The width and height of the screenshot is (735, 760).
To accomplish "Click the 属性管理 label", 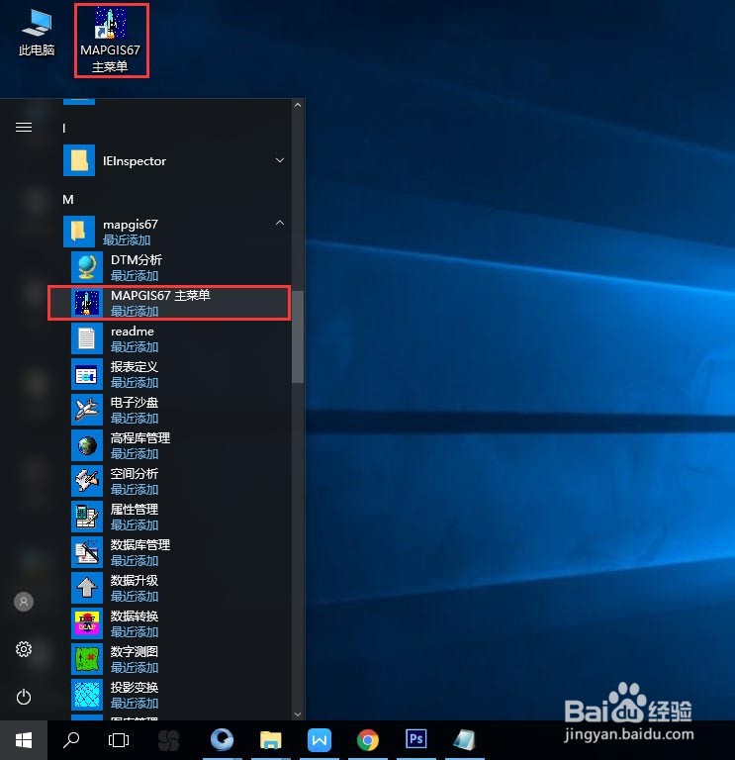I will pos(135,510).
